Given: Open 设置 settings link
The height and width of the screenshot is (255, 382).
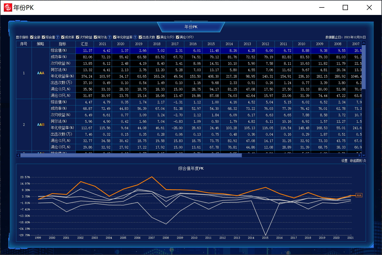Looking at the screenshot, I should tap(344, 161).
